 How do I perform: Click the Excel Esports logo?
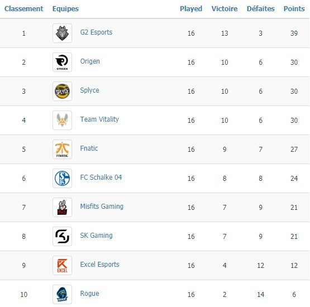coord(62,266)
